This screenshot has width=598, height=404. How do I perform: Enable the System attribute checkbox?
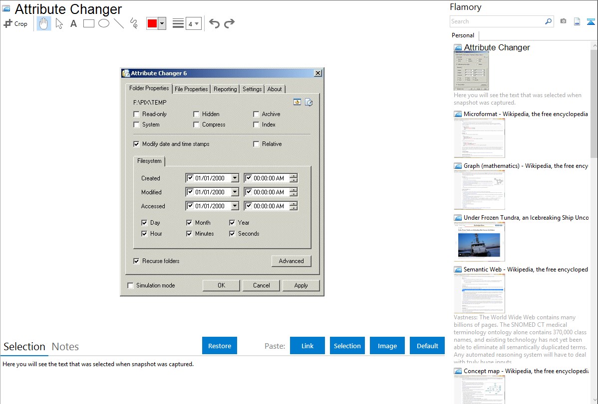tap(136, 125)
